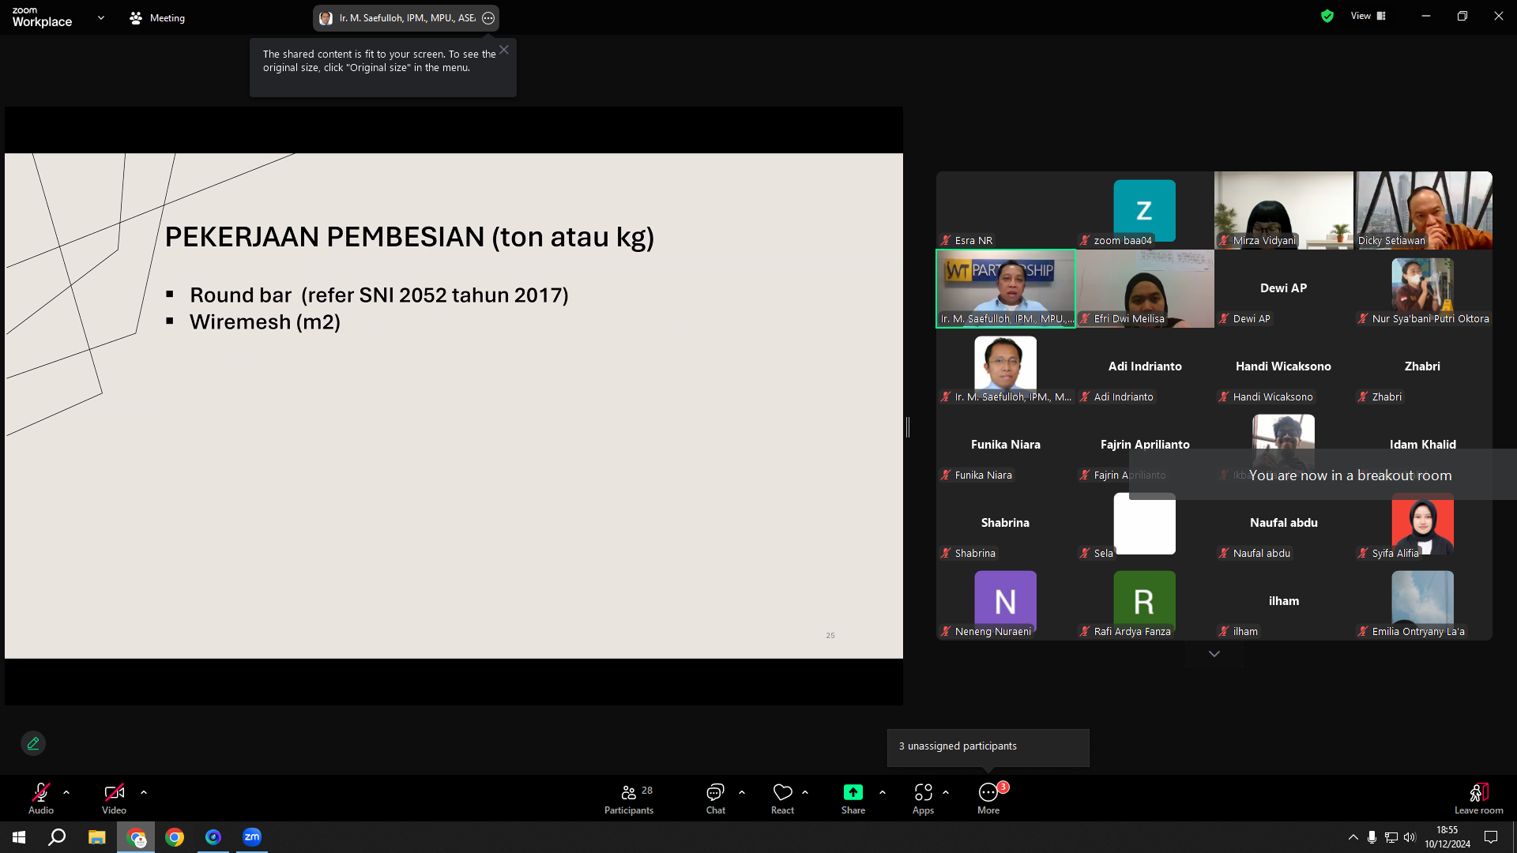Expand video options arrow next to Video
Screen dimensions: 1517x853
tap(144, 792)
